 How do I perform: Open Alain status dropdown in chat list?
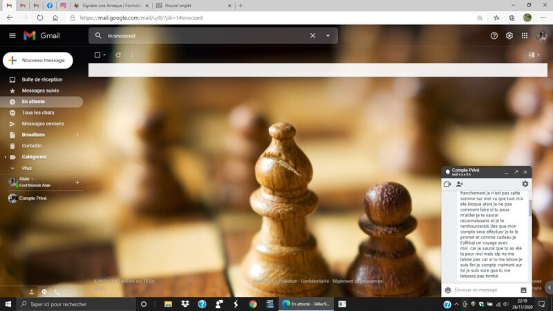(x=32, y=179)
